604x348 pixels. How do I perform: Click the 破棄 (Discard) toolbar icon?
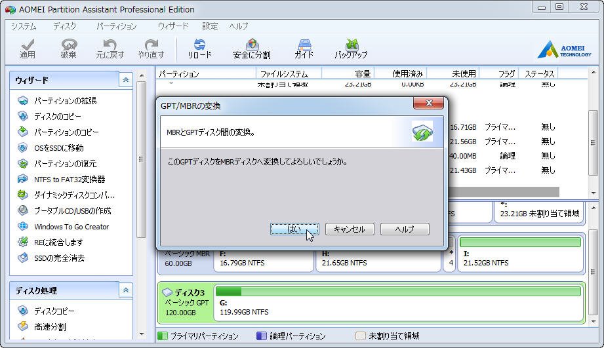click(69, 49)
